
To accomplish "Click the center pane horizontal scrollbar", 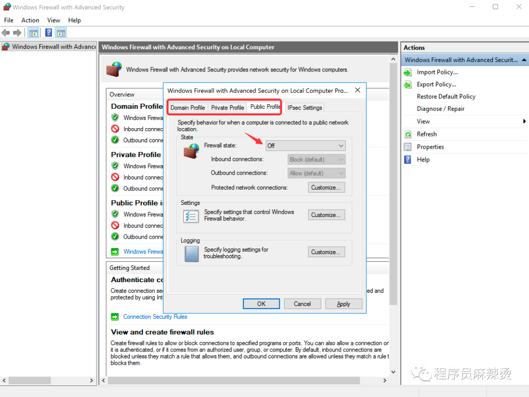I will coord(234,380).
